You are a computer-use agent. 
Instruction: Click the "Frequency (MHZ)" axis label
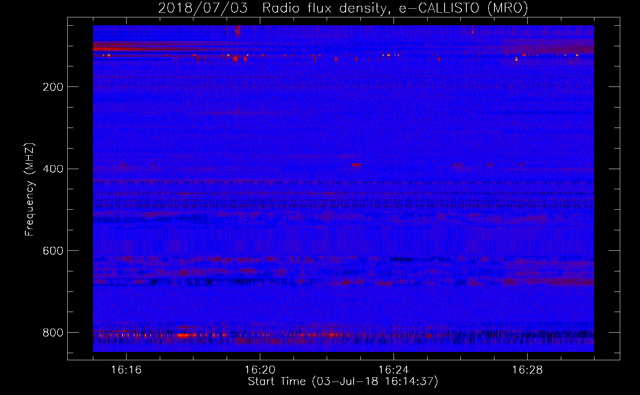click(30, 189)
